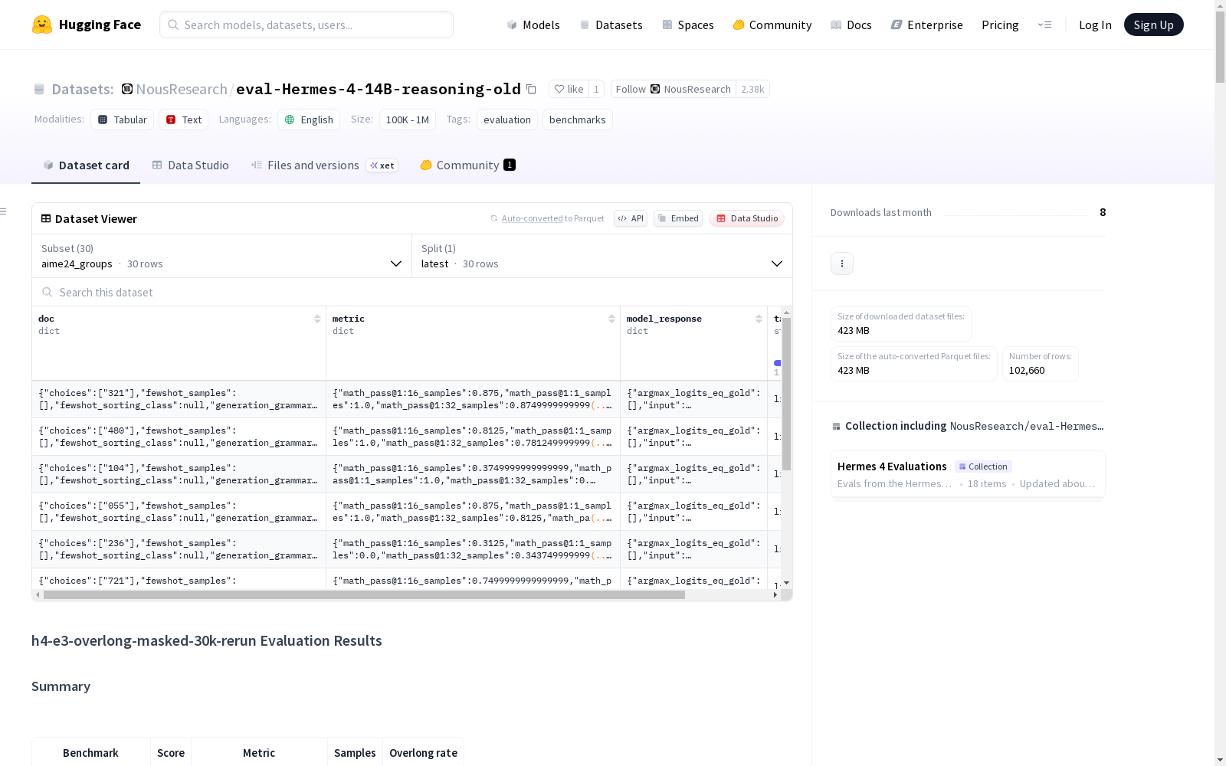1226x766 pixels.
Task: Open Community in the top navigation
Action: point(772,25)
